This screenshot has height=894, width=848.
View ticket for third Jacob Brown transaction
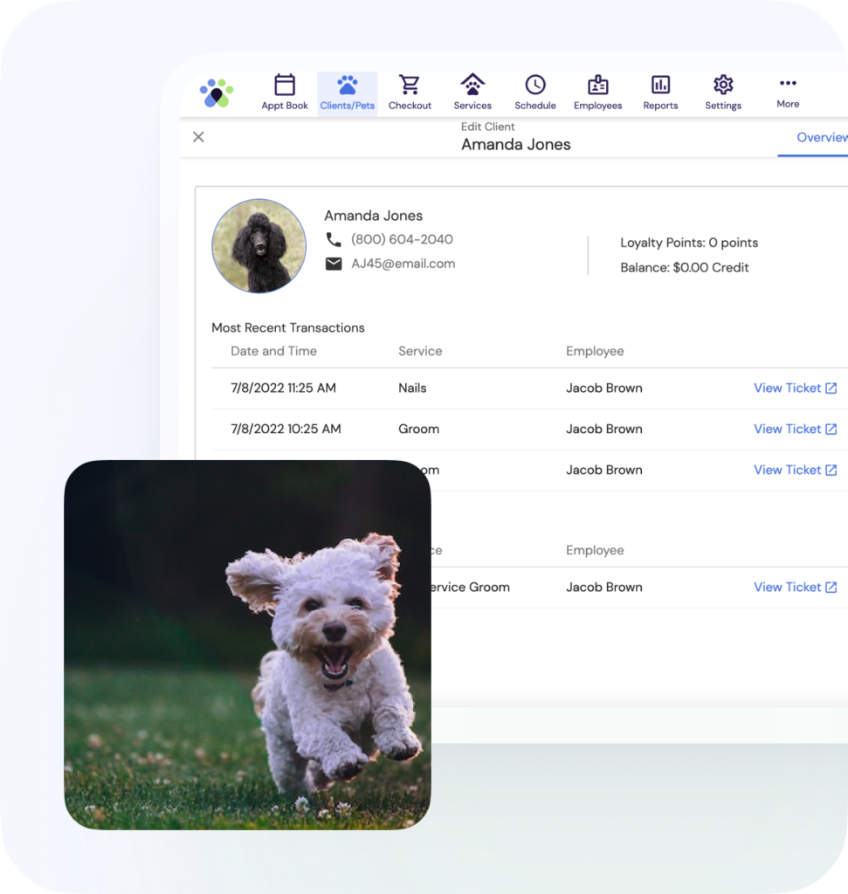click(x=795, y=471)
